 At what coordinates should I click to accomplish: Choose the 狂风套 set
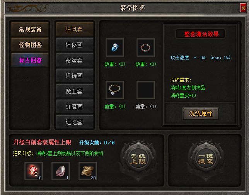click(75, 29)
